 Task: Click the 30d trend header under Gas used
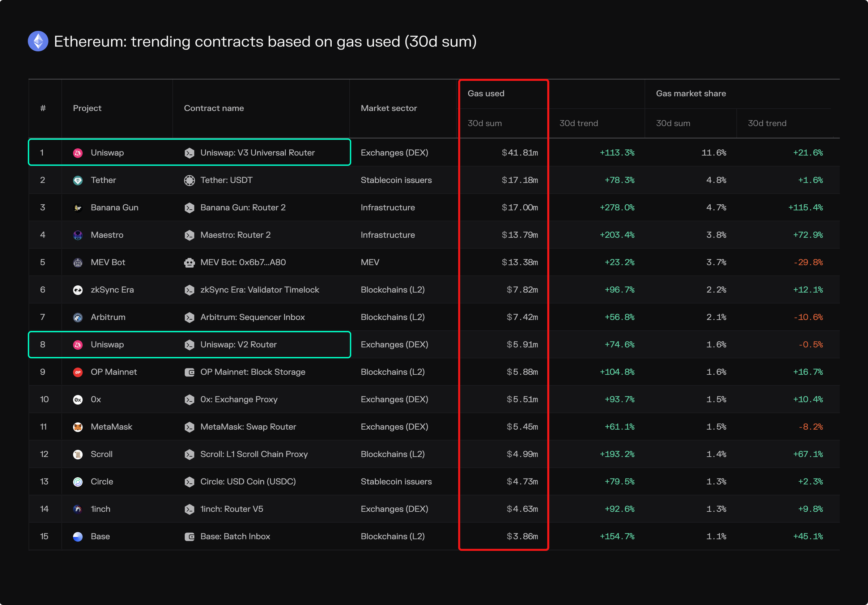(x=578, y=123)
